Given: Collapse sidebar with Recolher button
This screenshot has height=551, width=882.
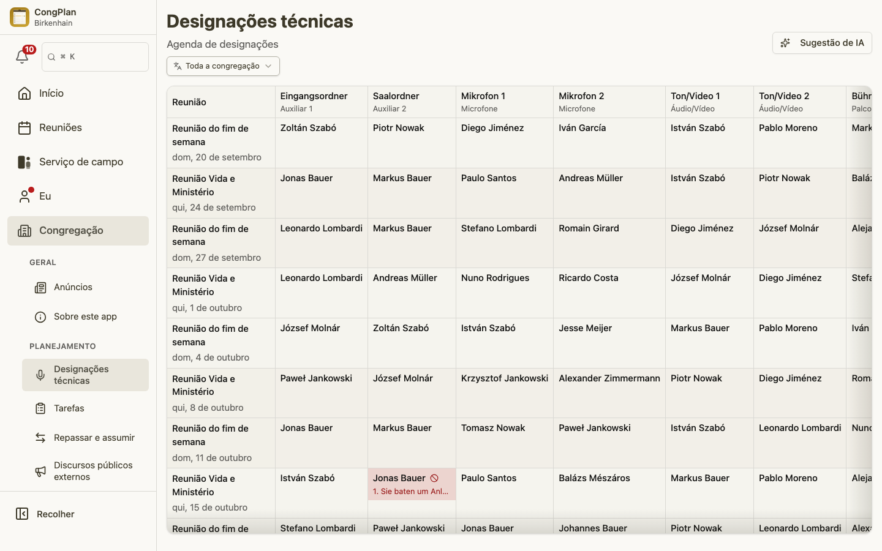Looking at the screenshot, I should [x=78, y=514].
